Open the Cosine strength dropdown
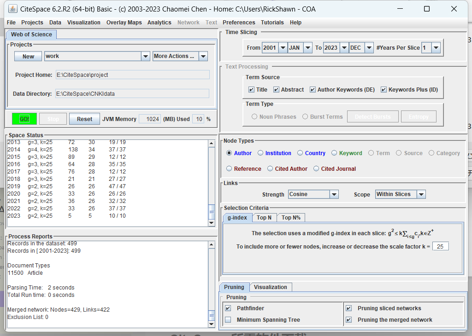This screenshot has height=336, width=472. 334,194
